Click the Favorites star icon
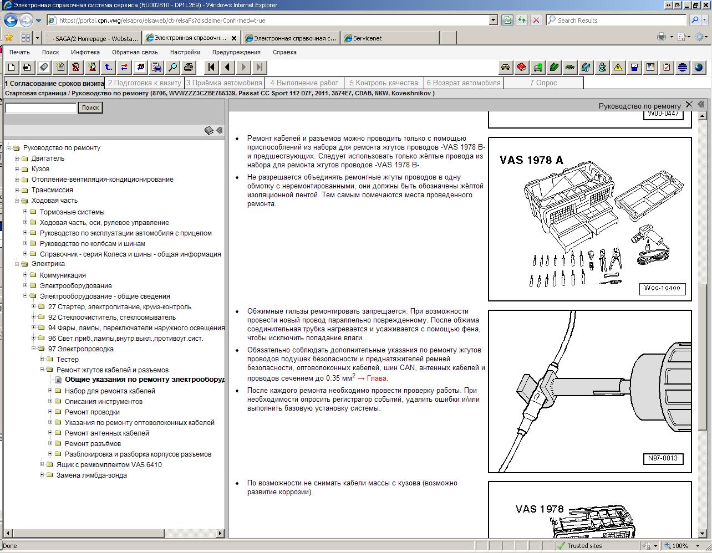The height and width of the screenshot is (553, 712). point(9,38)
